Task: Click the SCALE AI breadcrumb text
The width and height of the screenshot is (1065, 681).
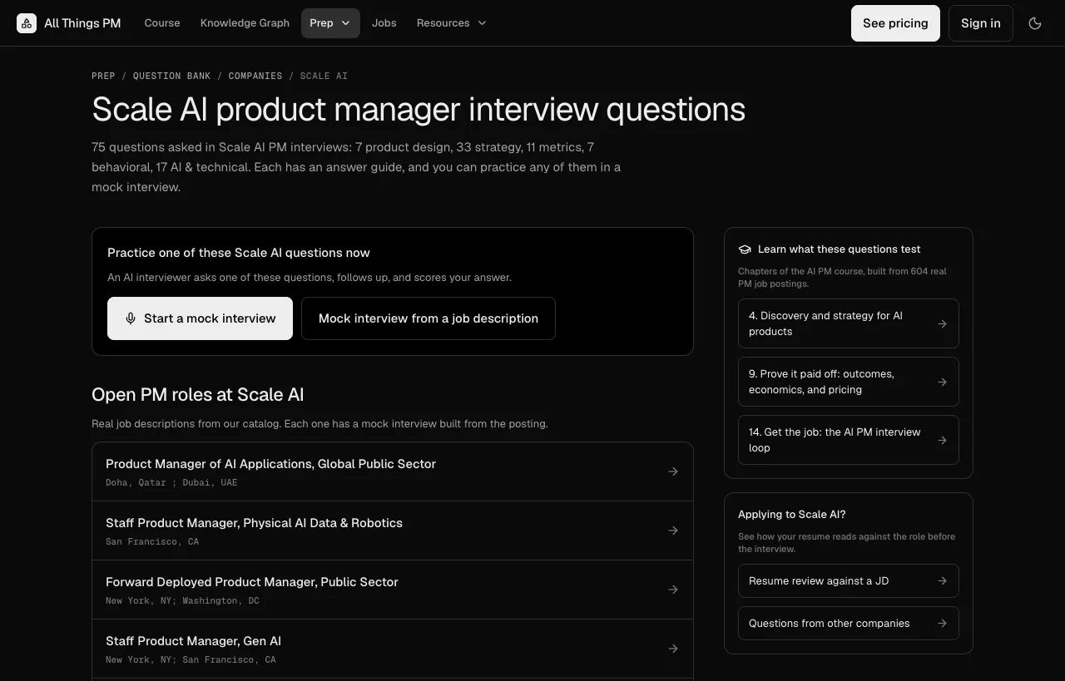Action: point(324,76)
